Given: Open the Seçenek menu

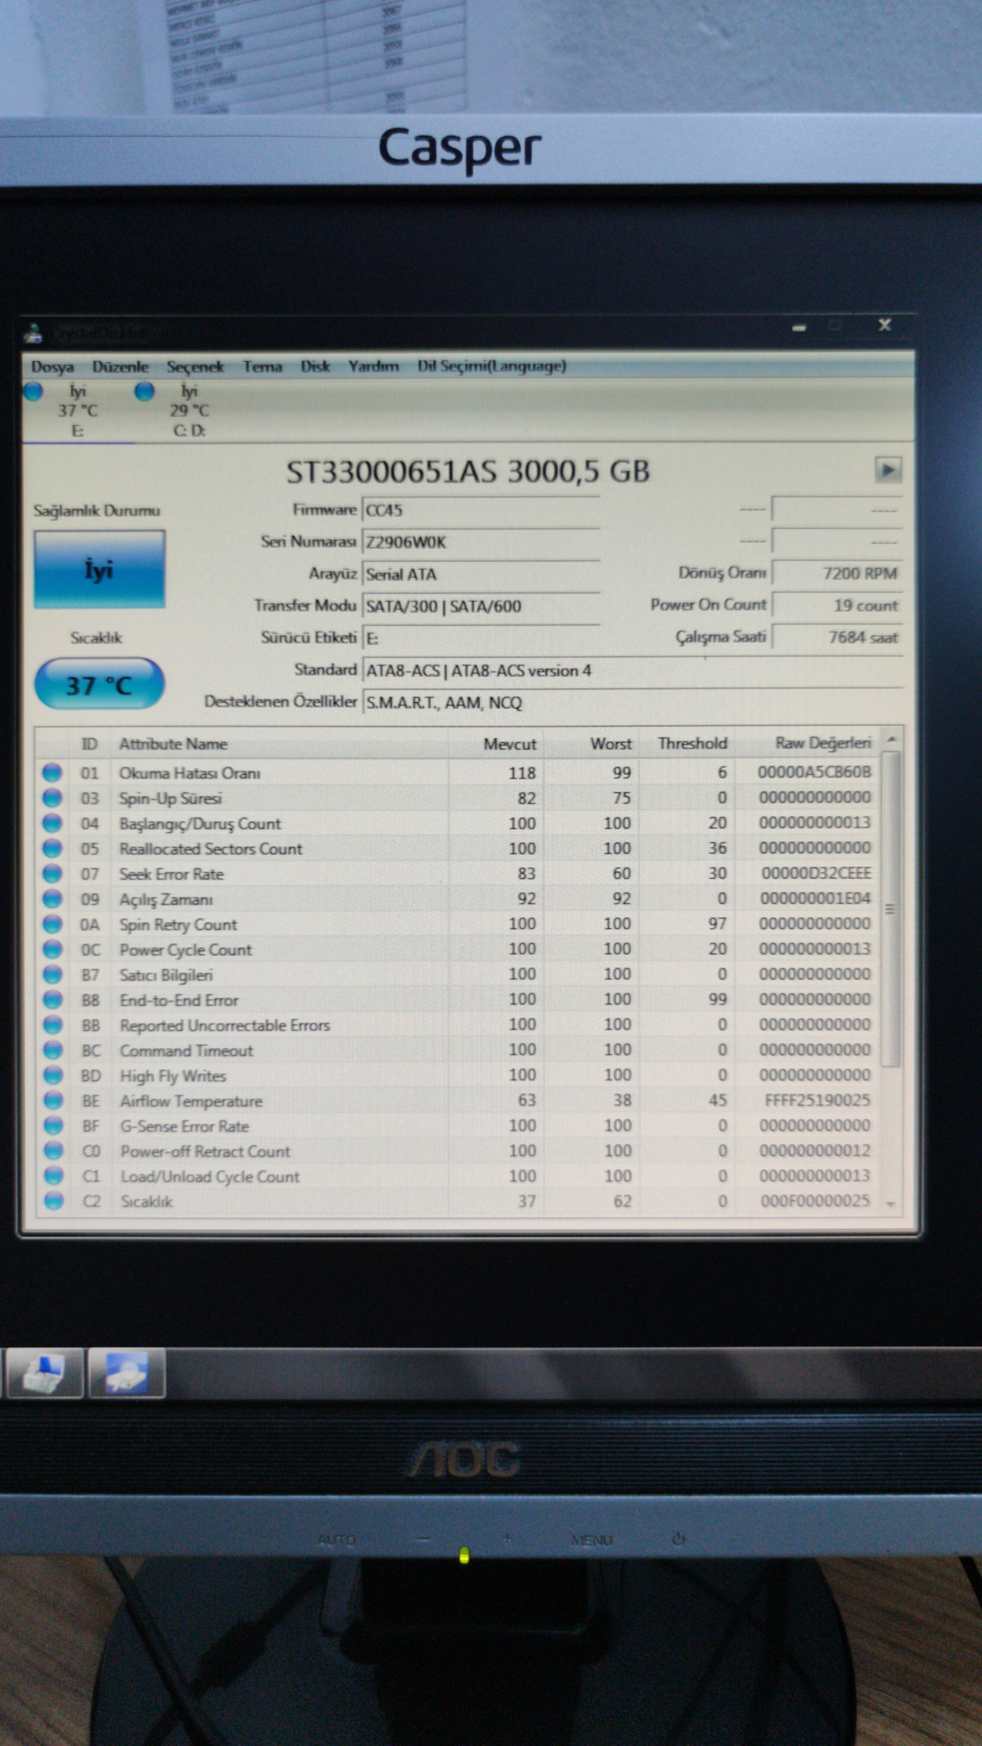Looking at the screenshot, I should pyautogui.click(x=195, y=367).
